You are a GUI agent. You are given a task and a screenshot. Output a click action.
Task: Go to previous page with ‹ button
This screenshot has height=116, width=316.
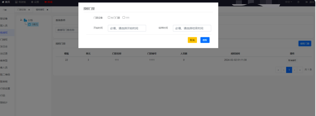pyautogui.click(x=284, y=70)
